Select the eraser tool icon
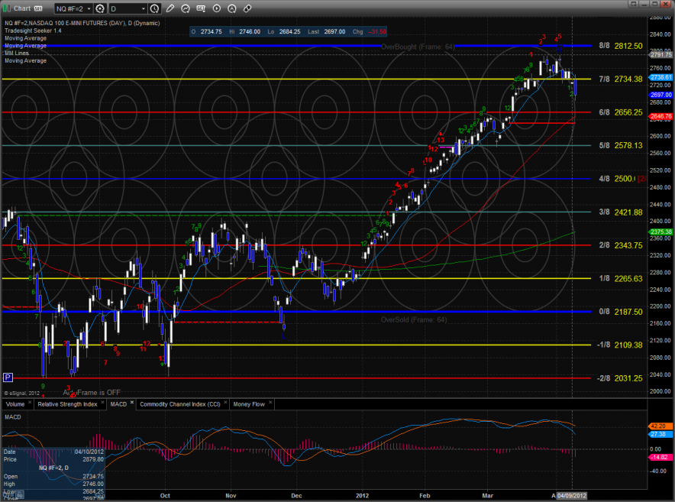This screenshot has width=675, height=502. [x=247, y=8]
